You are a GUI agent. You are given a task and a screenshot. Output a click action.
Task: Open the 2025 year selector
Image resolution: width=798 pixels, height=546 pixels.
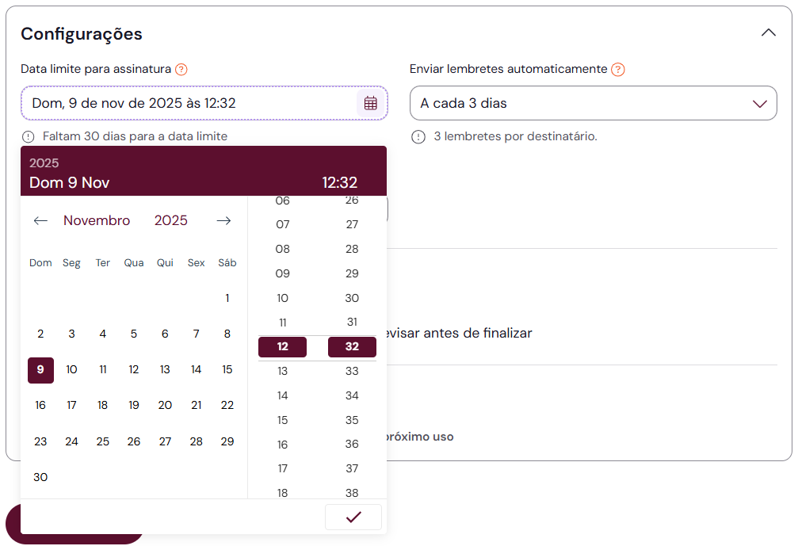[171, 221]
